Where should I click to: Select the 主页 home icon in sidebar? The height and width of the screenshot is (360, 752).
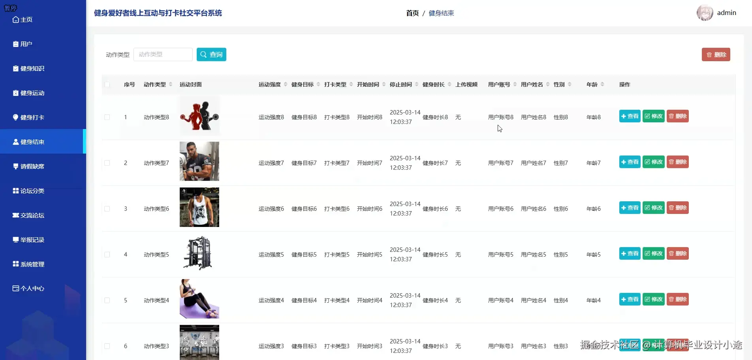click(x=15, y=19)
